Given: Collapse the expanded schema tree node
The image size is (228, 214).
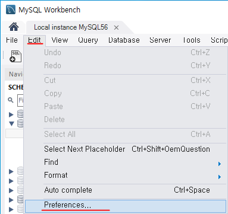Looking at the screenshot, I should [11, 124].
